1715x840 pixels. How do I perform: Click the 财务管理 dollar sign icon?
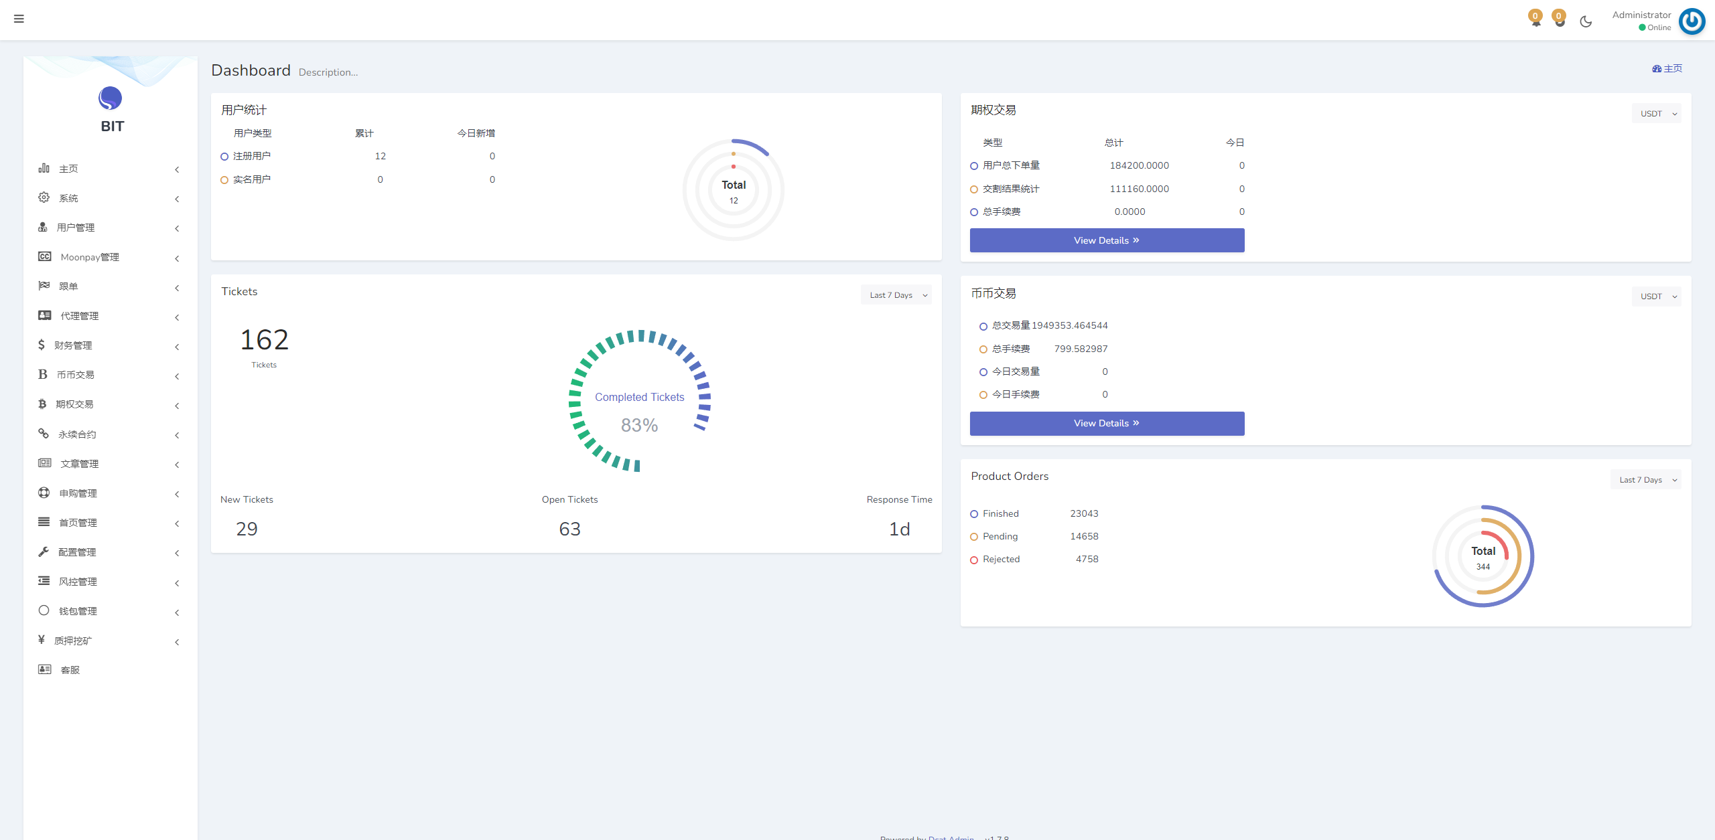(x=42, y=345)
